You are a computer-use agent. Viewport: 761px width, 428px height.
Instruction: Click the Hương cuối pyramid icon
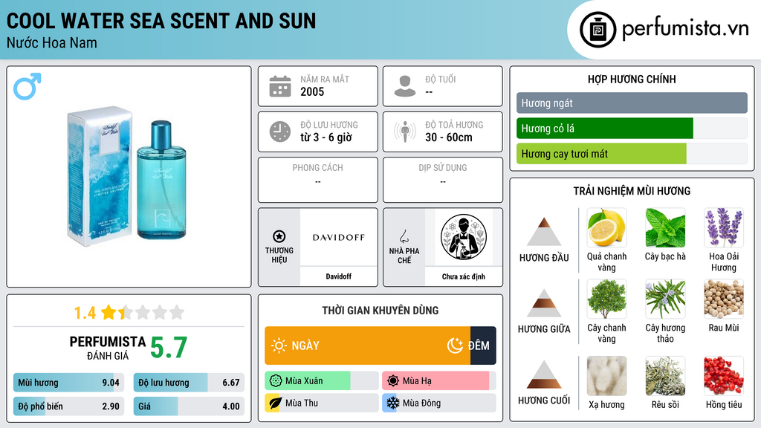pyautogui.click(x=544, y=374)
